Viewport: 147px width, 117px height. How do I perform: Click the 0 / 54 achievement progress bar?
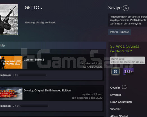[x=34, y=106]
